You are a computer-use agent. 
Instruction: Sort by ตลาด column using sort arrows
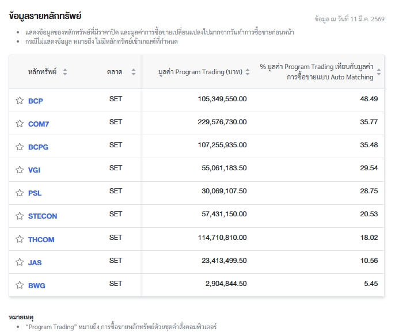pos(134,72)
